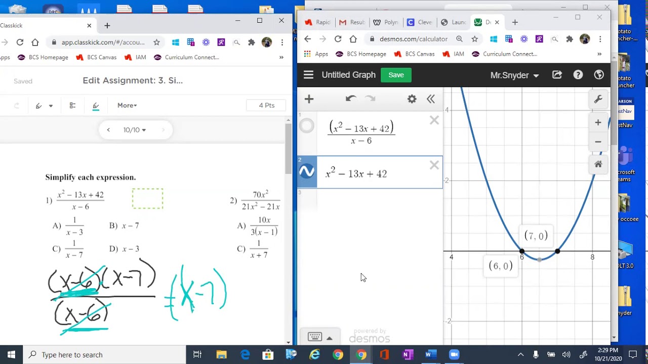This screenshot has height=364, width=648.
Task: Click the desmos.com address bar
Action: (414, 39)
